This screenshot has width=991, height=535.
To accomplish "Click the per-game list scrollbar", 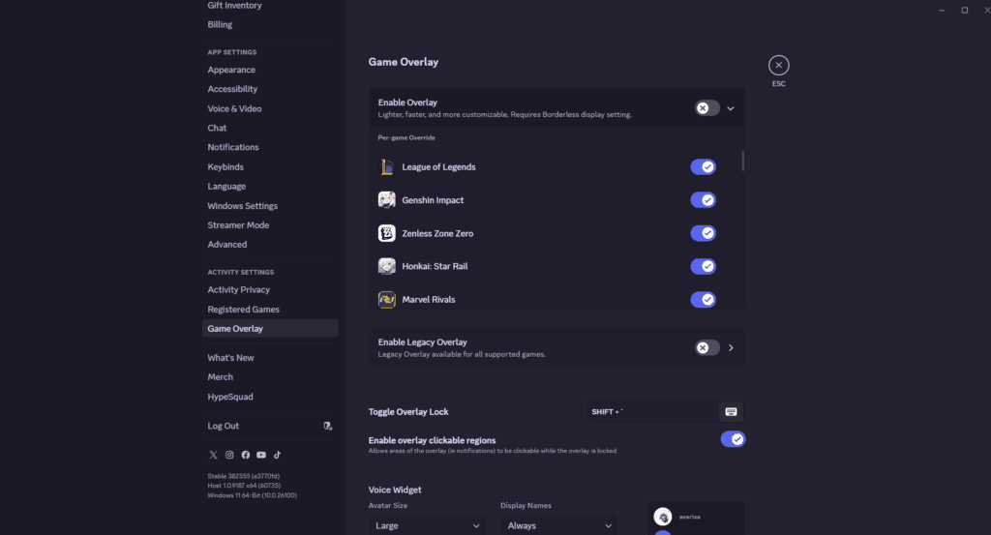I will [x=743, y=161].
